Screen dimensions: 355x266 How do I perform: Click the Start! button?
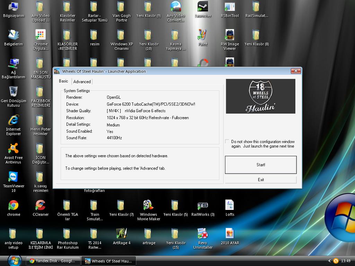(261, 165)
